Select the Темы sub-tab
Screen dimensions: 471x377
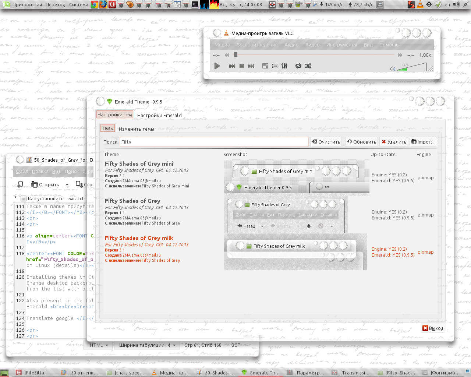pos(108,128)
